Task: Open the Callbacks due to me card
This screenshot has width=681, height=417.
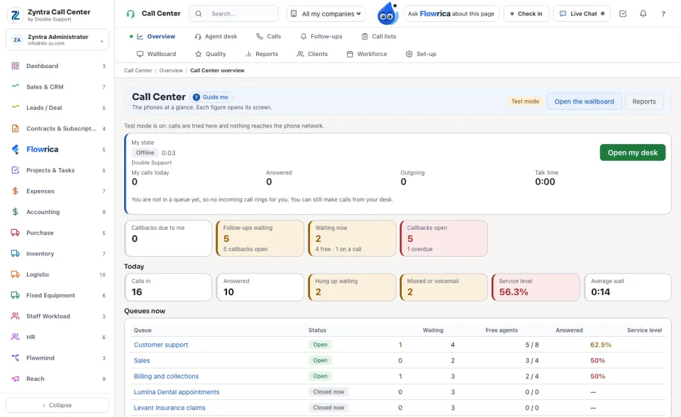Action: 168,238
